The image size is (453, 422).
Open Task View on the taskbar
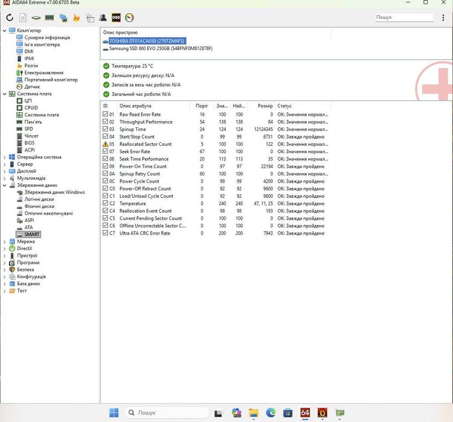[x=218, y=413]
